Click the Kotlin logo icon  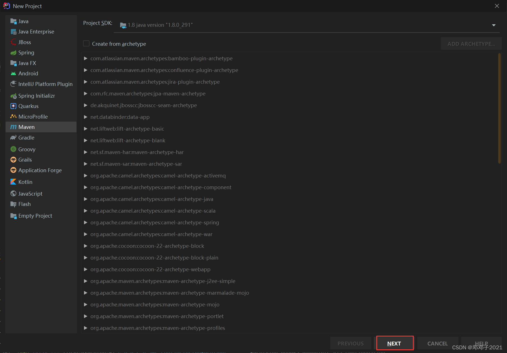click(13, 182)
